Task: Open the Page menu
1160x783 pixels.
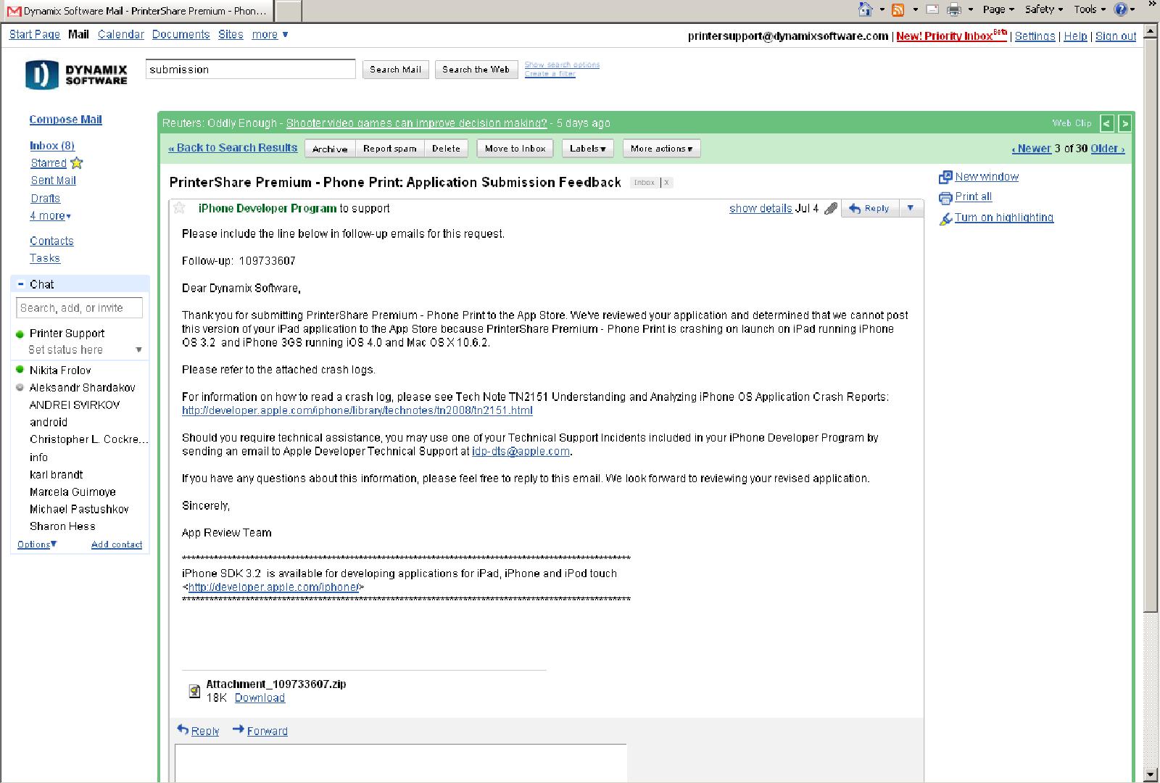Action: coord(998,9)
